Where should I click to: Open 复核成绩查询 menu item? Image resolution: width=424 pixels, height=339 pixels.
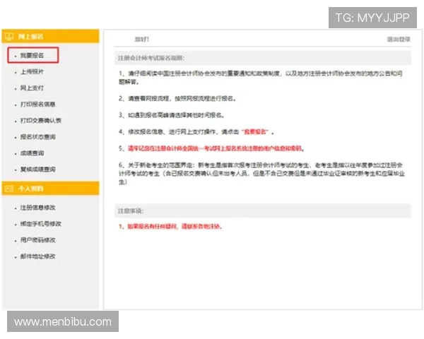point(36,169)
